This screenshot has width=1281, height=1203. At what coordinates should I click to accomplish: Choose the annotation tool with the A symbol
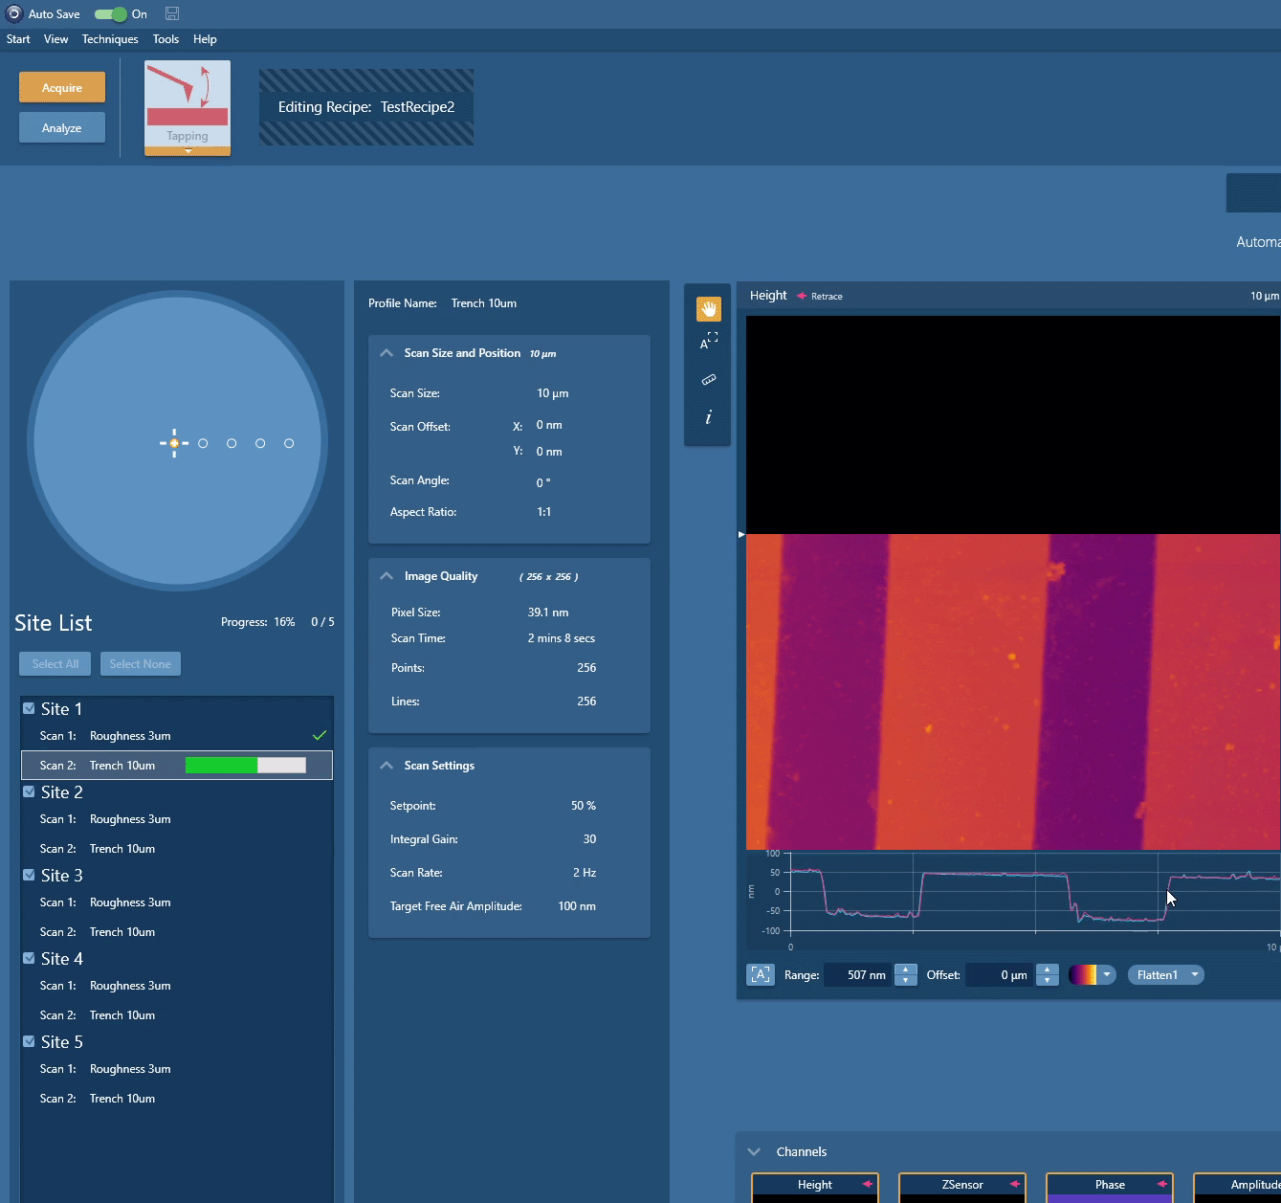click(x=708, y=342)
